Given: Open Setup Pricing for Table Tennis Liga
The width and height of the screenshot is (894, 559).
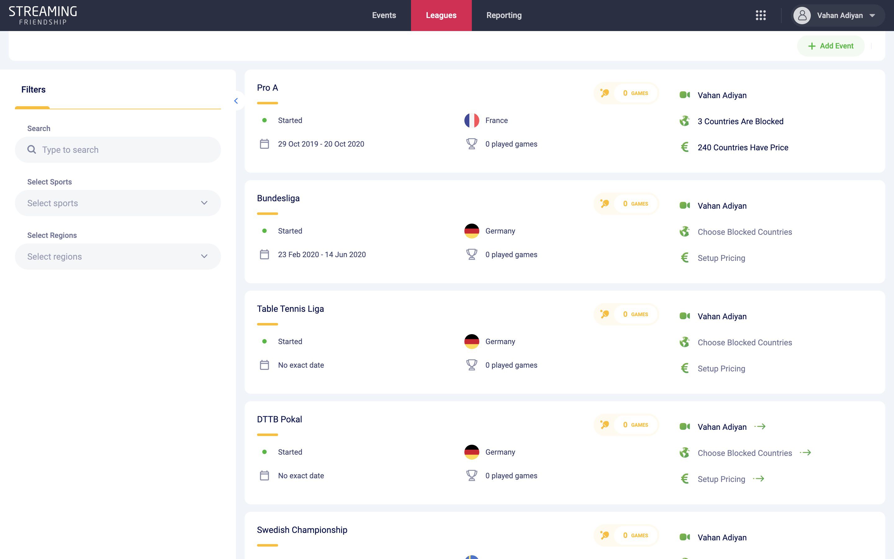Looking at the screenshot, I should pos(721,369).
